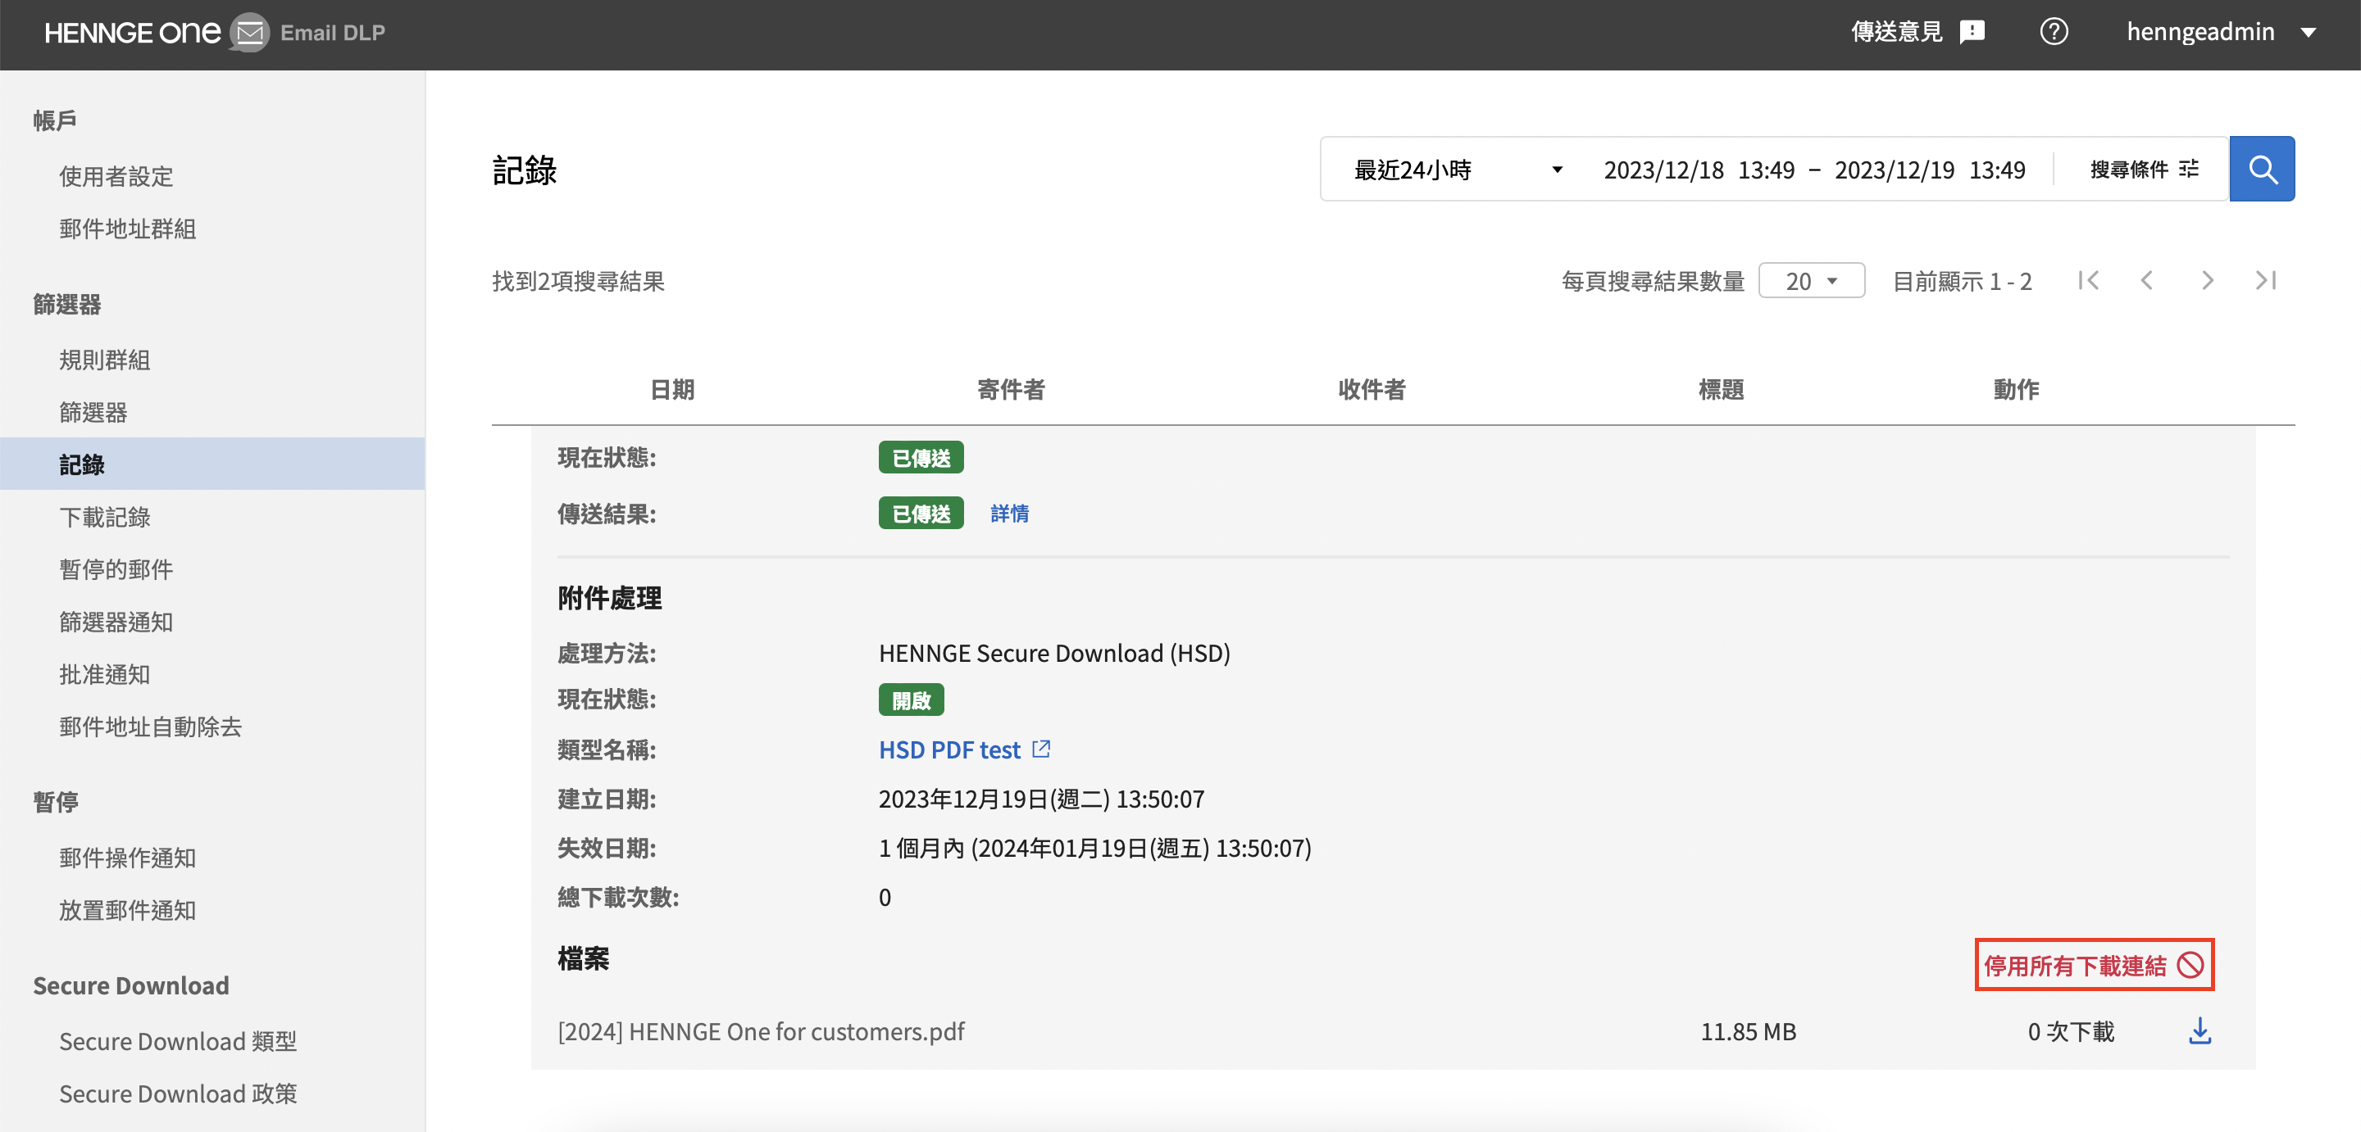Open 郵件地址群組 in sidebar
Image resolution: width=2361 pixels, height=1132 pixels.
tap(126, 229)
